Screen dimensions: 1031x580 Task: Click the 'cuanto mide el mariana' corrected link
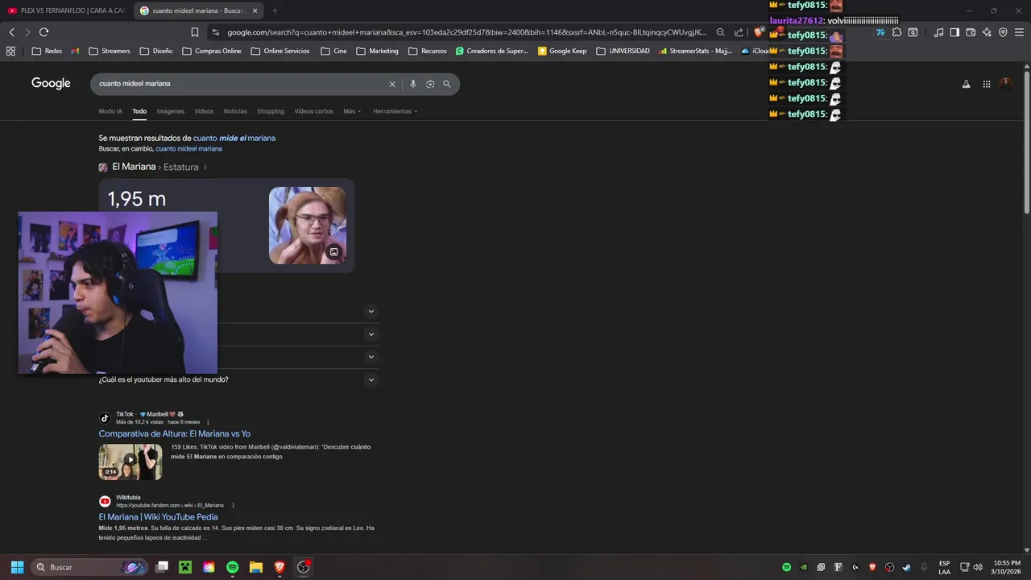pos(234,139)
